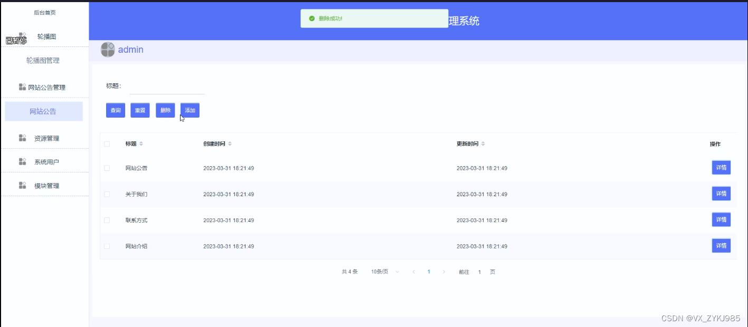This screenshot has height=327, width=748.
Task: Click the 网站公告 title cell
Action: pos(136,168)
